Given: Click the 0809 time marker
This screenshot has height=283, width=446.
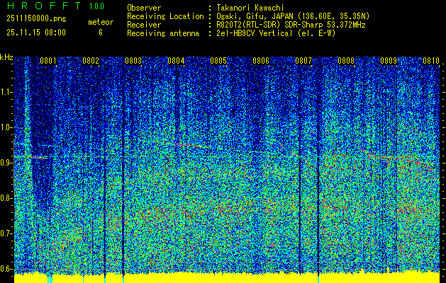Looking at the screenshot, I should (389, 61).
